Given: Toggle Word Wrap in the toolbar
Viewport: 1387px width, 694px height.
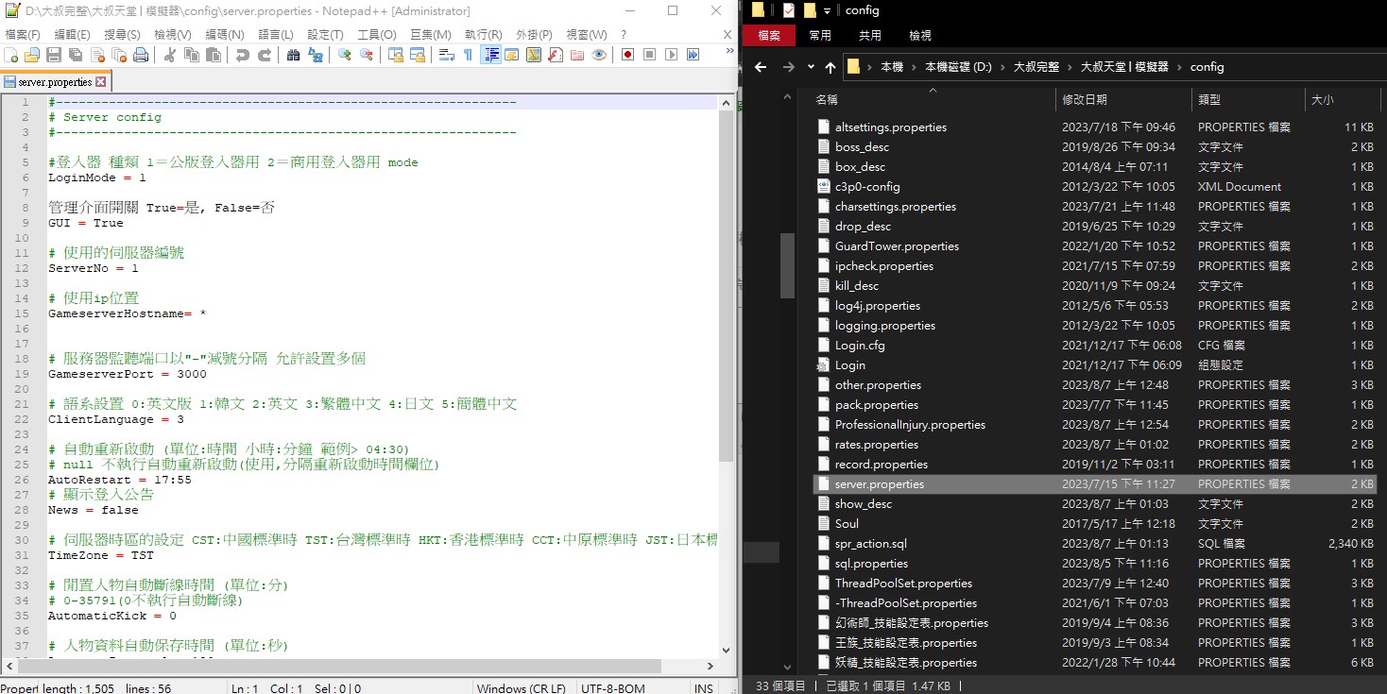Looking at the screenshot, I should pyautogui.click(x=446, y=55).
